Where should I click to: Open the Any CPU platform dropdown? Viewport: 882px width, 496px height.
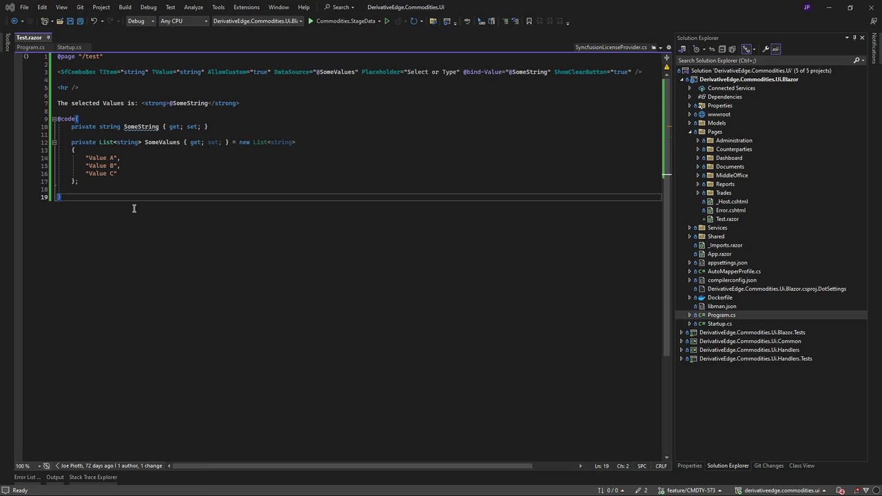click(x=183, y=21)
